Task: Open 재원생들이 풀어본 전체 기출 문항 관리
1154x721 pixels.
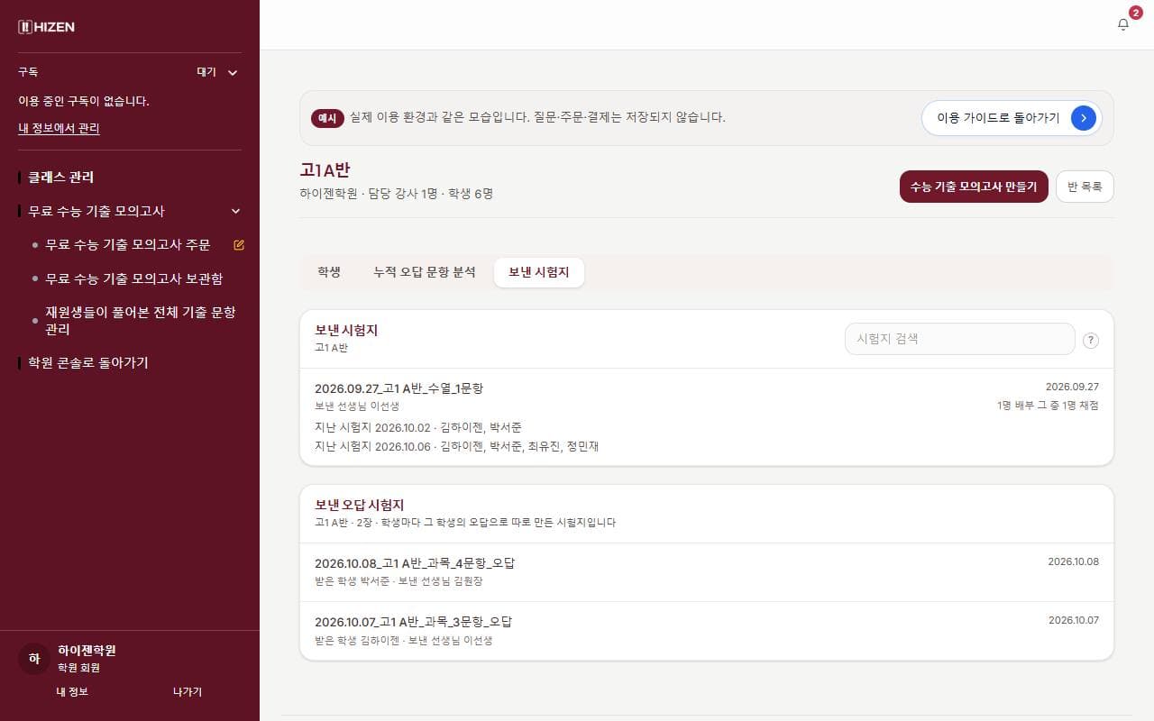Action: coord(142,321)
